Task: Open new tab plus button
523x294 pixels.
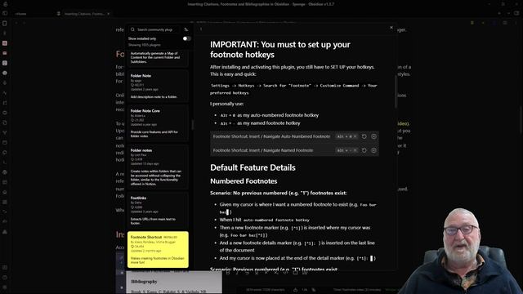Action: 499,13
